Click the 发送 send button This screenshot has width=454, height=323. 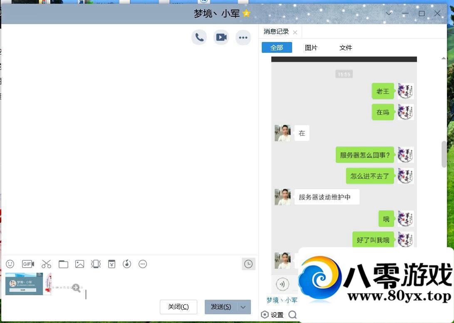point(221,307)
